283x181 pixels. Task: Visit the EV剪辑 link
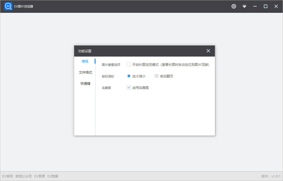52,176
